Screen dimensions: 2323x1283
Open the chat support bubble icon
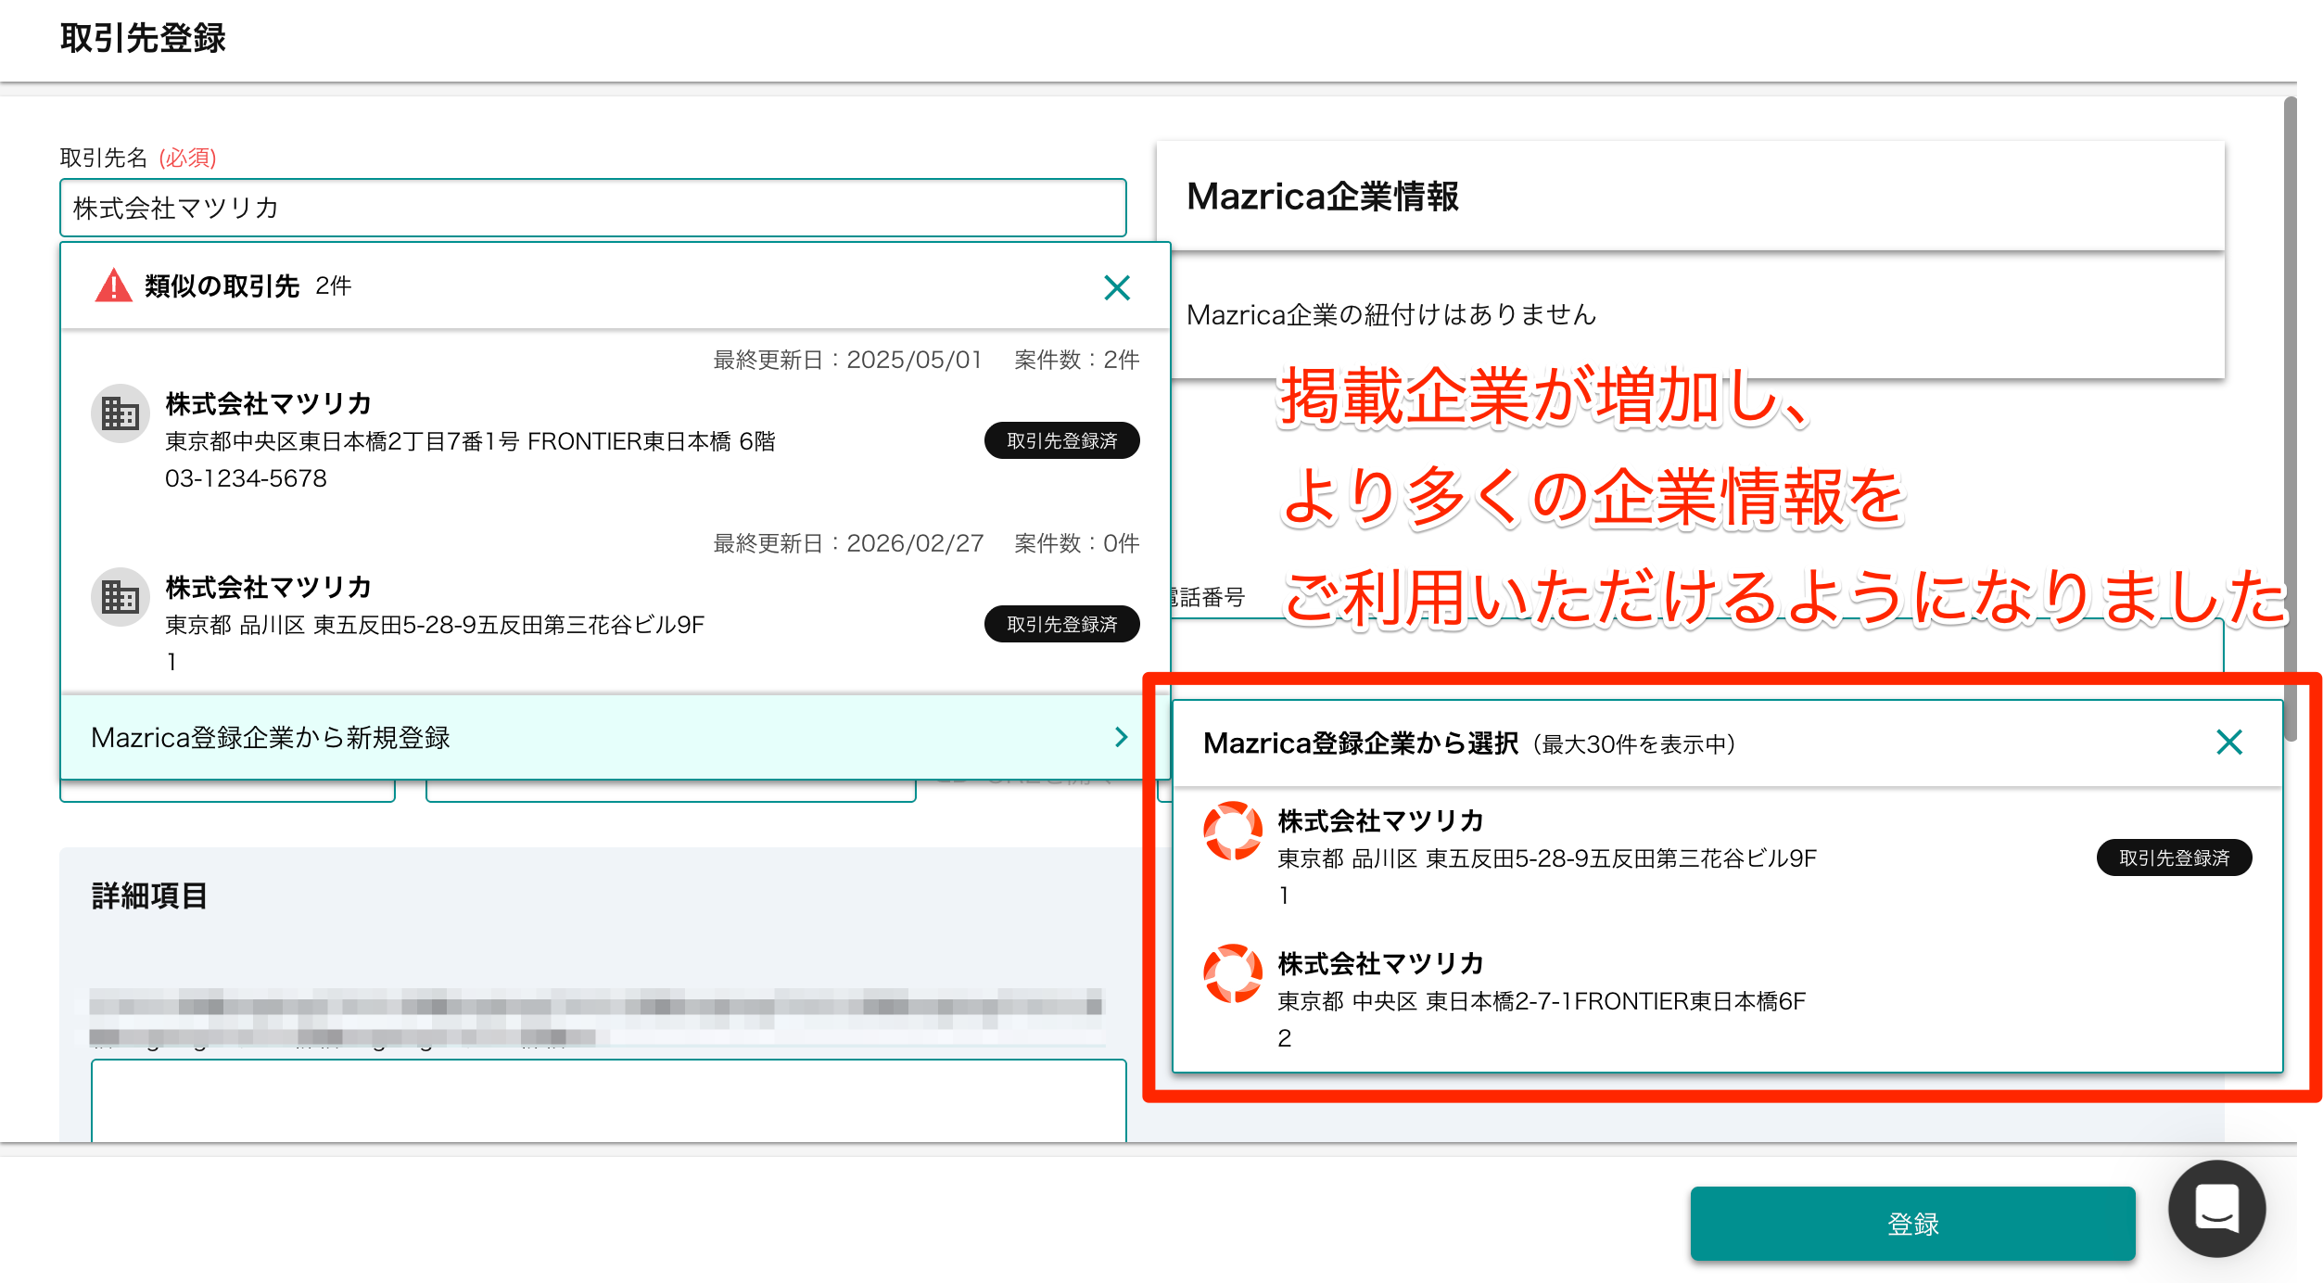coord(2216,1209)
